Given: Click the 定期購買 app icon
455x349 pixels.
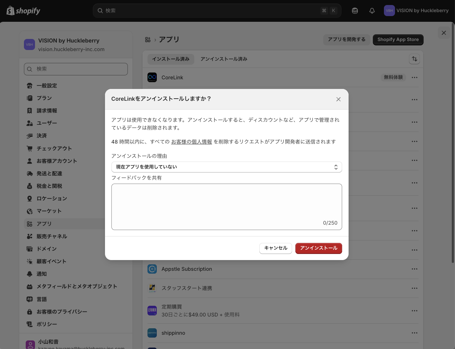Looking at the screenshot, I should coord(152,311).
